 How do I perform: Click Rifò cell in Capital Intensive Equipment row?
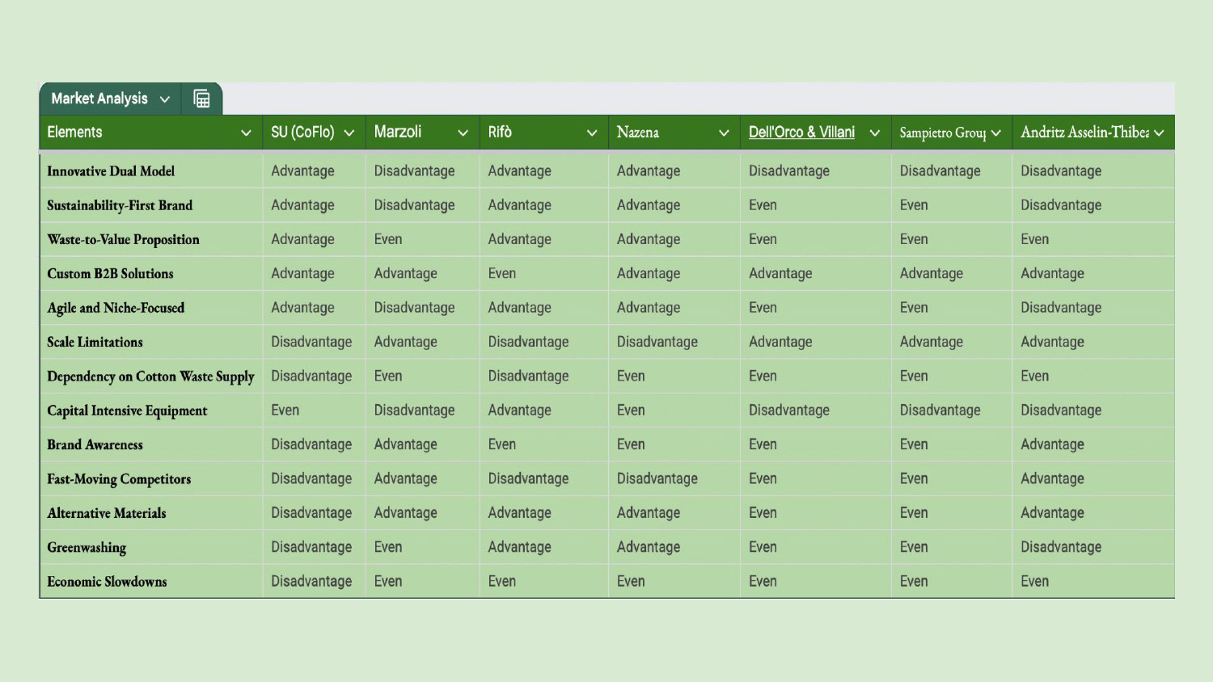[x=544, y=410]
